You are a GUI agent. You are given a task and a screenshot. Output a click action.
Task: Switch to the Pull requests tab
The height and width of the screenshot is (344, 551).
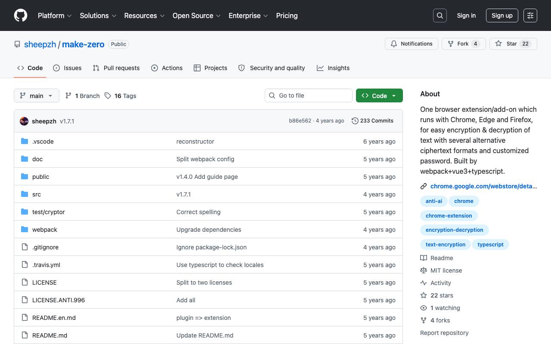[x=116, y=68]
